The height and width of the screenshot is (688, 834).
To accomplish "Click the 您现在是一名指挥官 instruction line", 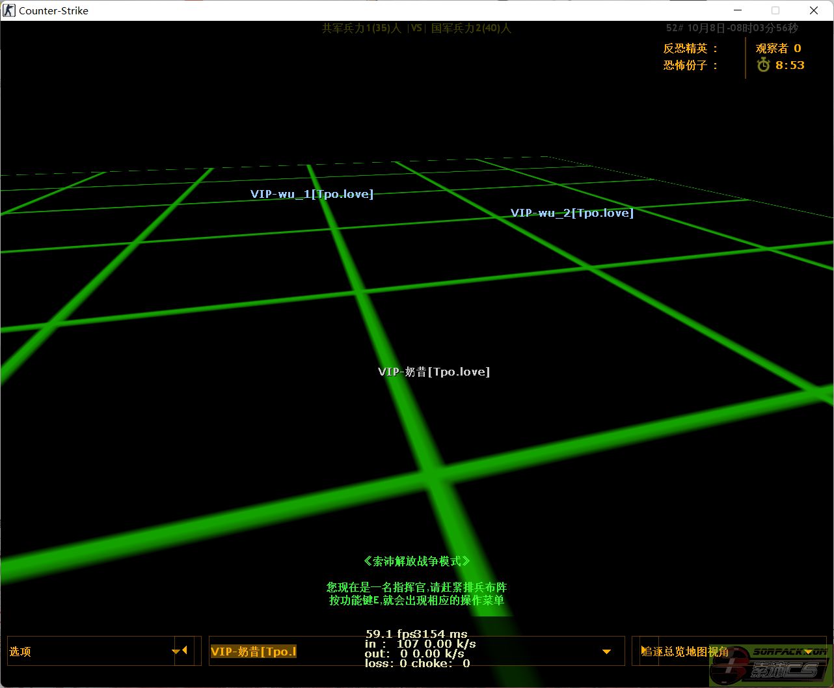I will pyautogui.click(x=416, y=587).
